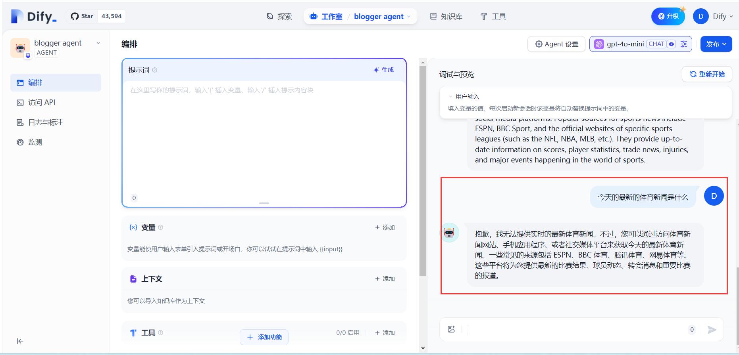This screenshot has width=739, height=355.
Task: Click the image upload icon in chat input
Action: [x=451, y=329]
